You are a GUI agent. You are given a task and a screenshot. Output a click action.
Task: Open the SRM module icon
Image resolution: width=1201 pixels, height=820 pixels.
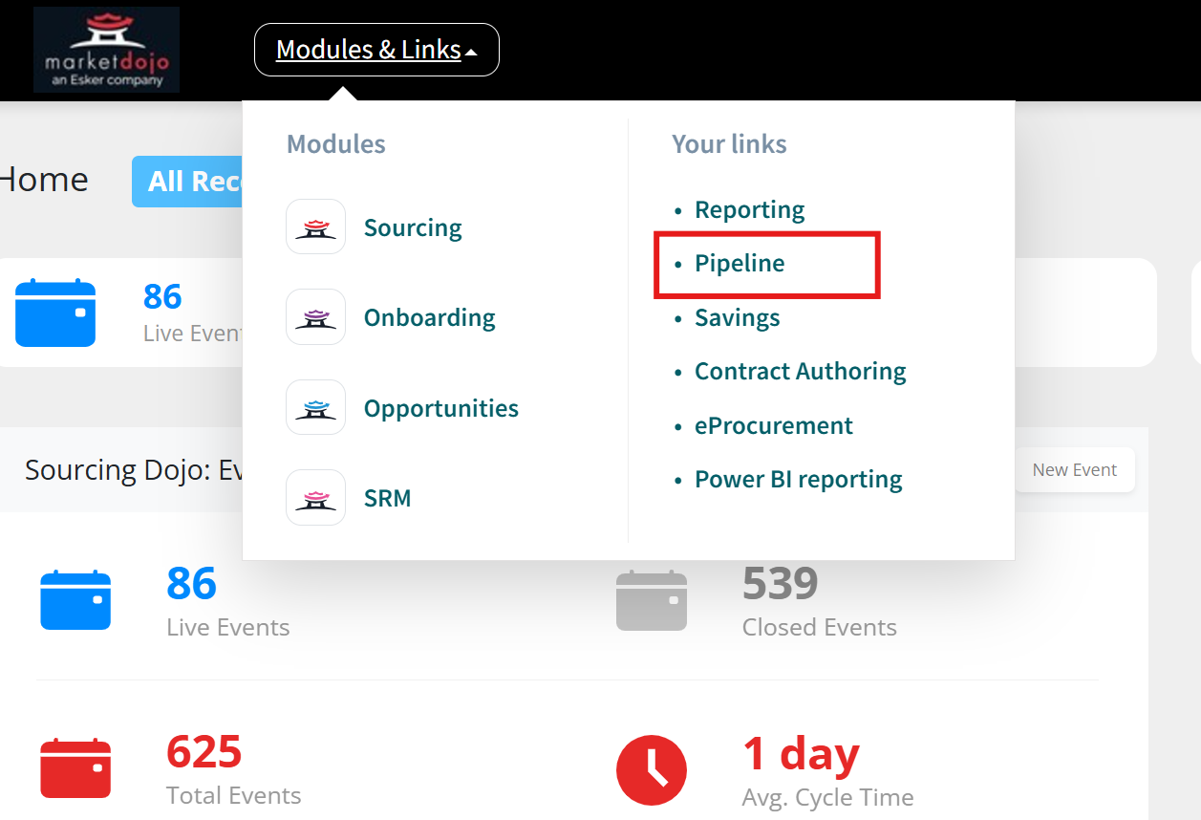(x=315, y=498)
